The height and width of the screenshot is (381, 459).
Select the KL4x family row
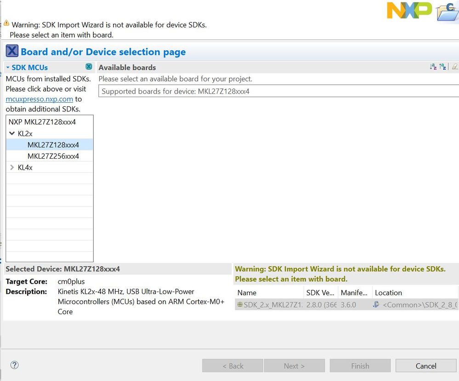50,167
